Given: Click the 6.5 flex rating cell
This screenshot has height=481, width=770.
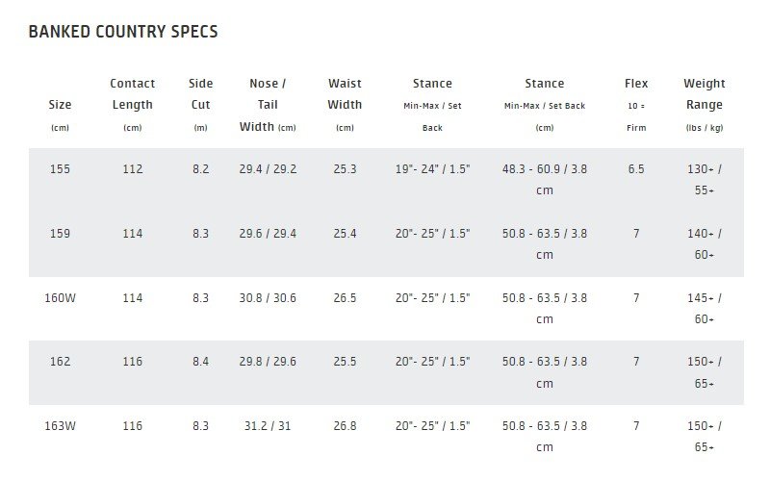Looking at the screenshot, I should [635, 169].
